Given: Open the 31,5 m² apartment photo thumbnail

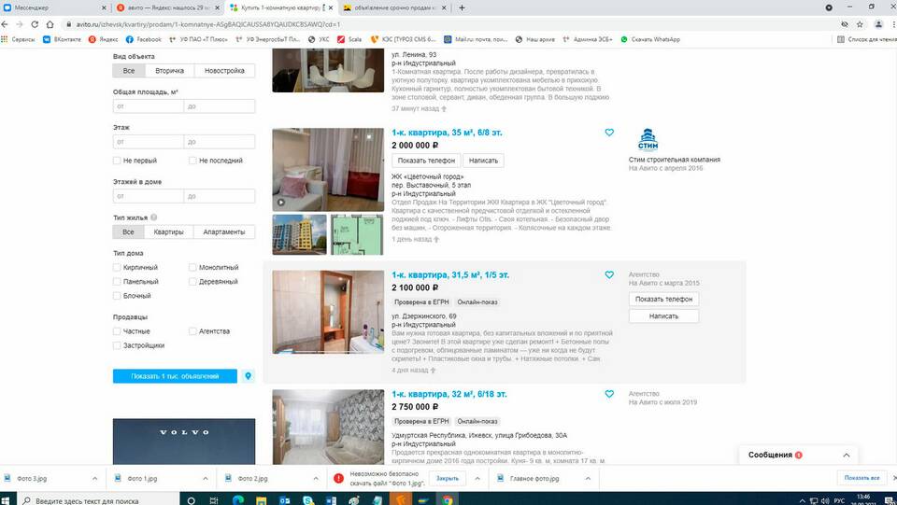Looking at the screenshot, I should 327,313.
